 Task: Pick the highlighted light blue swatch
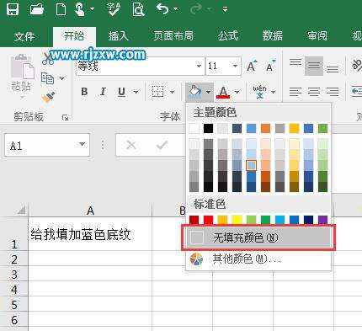point(251,165)
